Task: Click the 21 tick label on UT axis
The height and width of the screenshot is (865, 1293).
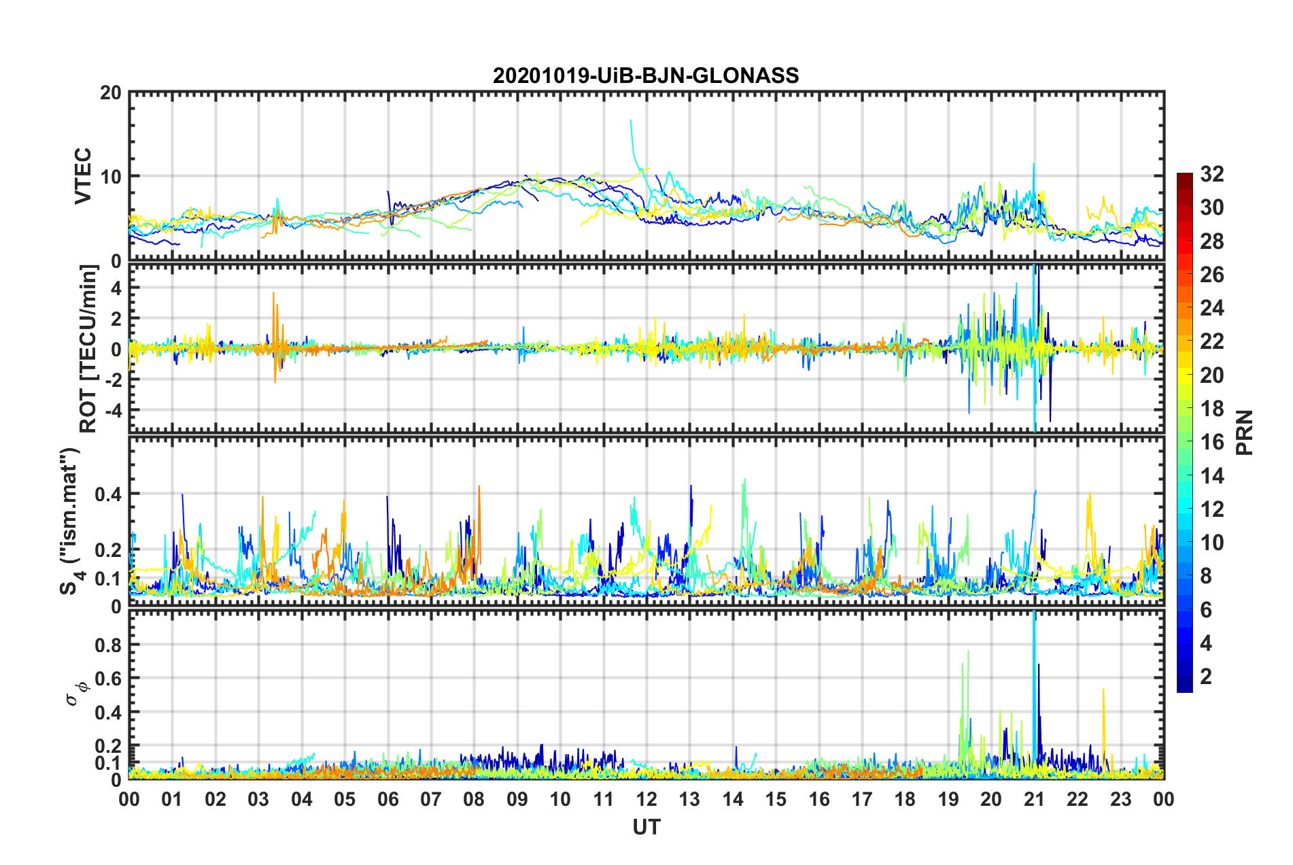Action: tap(1035, 799)
